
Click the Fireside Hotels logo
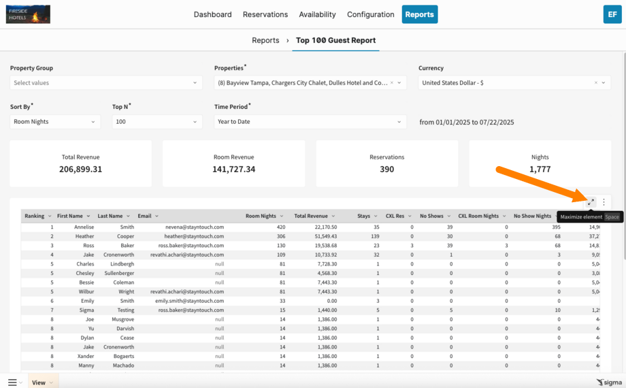28,14
